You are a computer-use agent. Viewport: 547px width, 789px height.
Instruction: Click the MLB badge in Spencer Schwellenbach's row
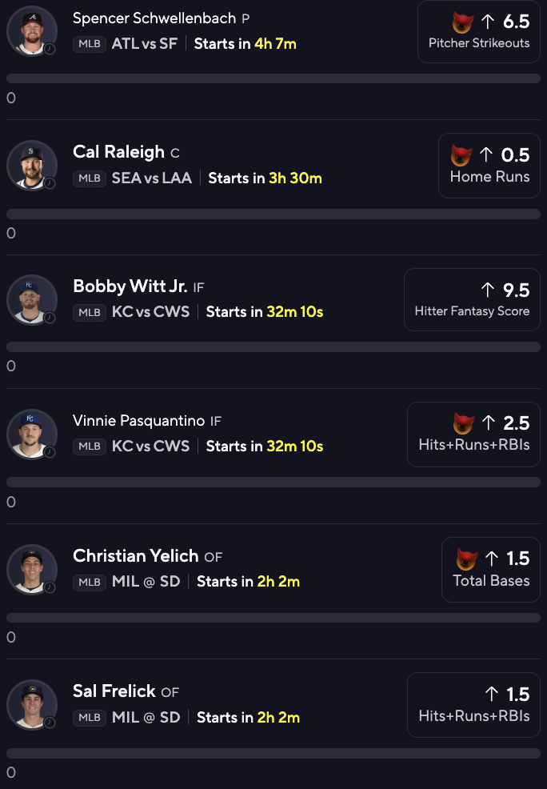(89, 44)
